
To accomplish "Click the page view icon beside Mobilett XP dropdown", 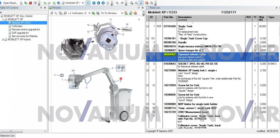I will click(x=88, y=3).
